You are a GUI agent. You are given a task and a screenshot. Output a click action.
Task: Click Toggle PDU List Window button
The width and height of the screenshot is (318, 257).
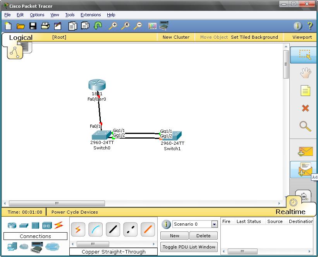pos(189,247)
